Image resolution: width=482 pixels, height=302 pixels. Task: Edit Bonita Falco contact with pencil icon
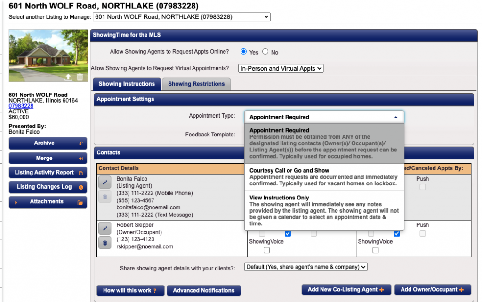(x=105, y=182)
